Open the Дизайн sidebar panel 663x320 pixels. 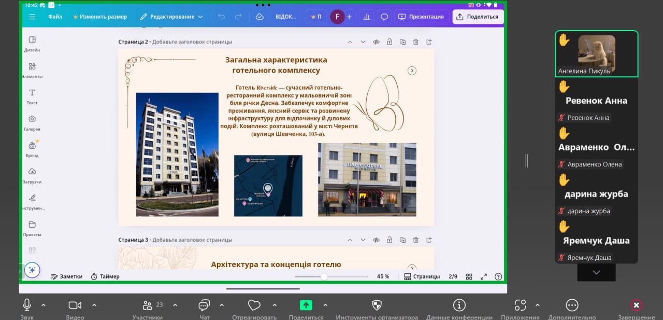(32, 44)
